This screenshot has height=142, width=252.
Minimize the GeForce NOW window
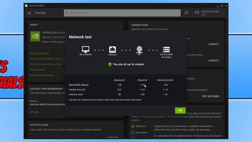click(218, 6)
